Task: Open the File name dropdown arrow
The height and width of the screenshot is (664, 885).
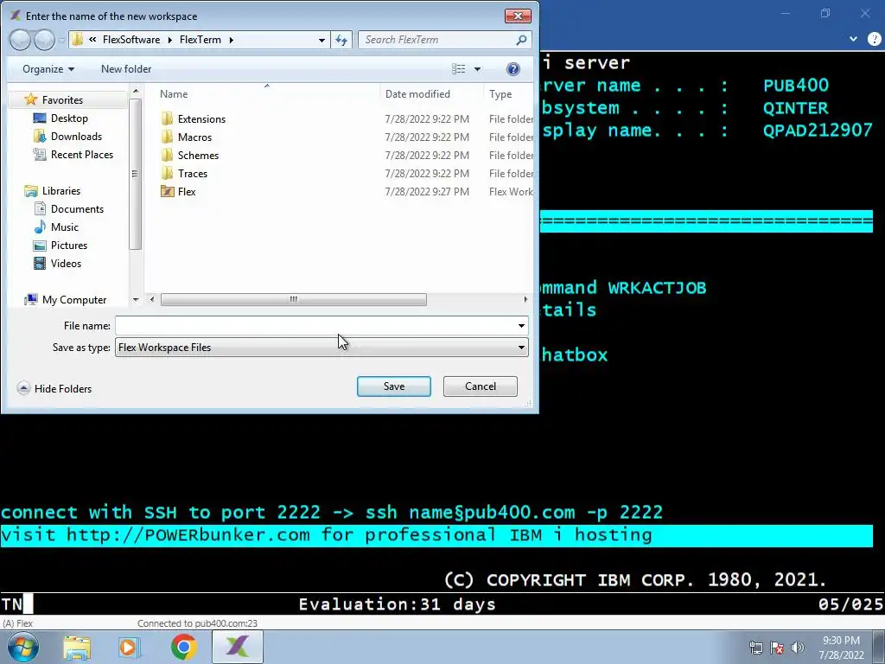Action: (521, 326)
